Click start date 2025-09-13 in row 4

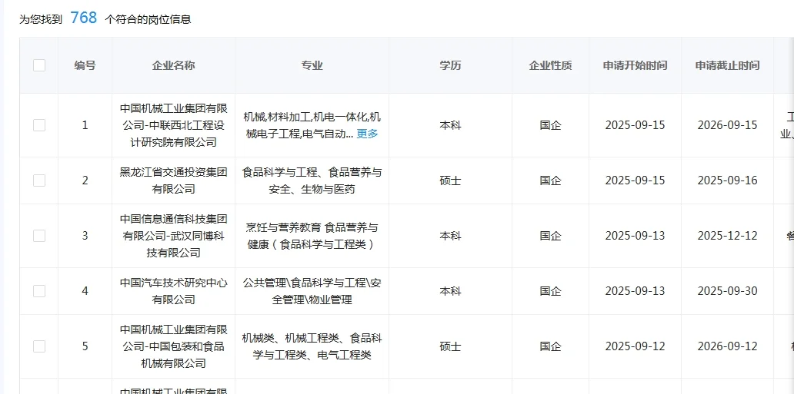[635, 291]
